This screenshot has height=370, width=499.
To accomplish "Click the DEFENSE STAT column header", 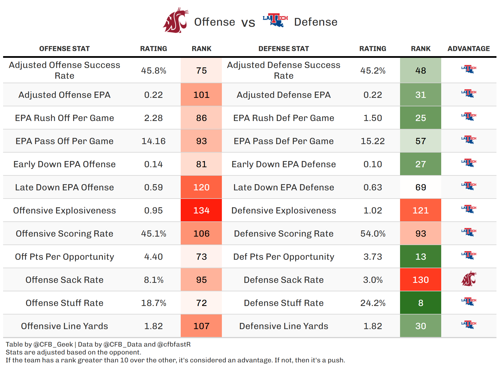I will [284, 49].
